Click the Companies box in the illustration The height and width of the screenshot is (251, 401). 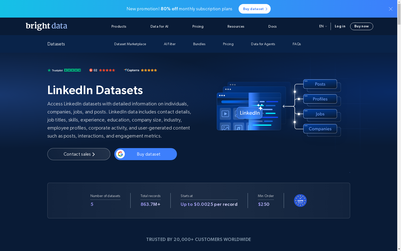coord(320,129)
